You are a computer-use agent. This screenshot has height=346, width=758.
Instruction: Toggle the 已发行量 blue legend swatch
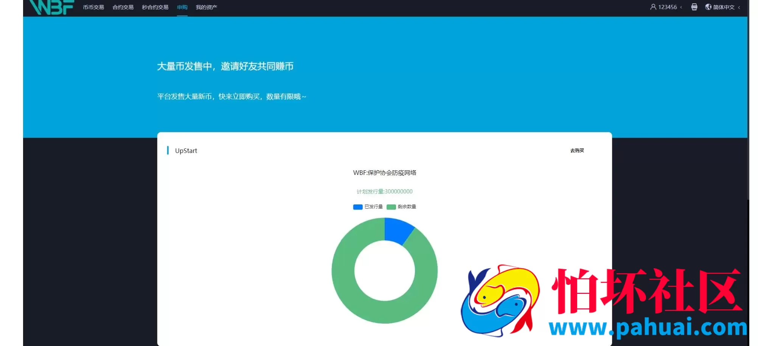tap(358, 207)
